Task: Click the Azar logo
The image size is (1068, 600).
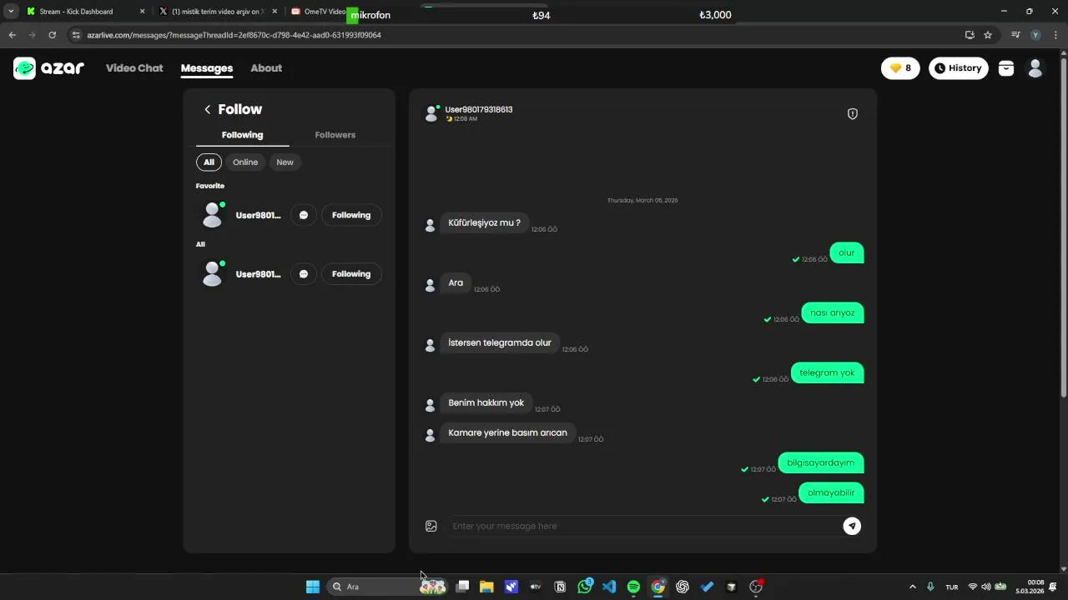Action: [x=48, y=68]
